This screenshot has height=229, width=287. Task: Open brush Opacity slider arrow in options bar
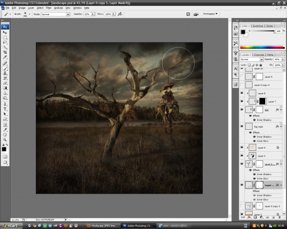point(93,14)
